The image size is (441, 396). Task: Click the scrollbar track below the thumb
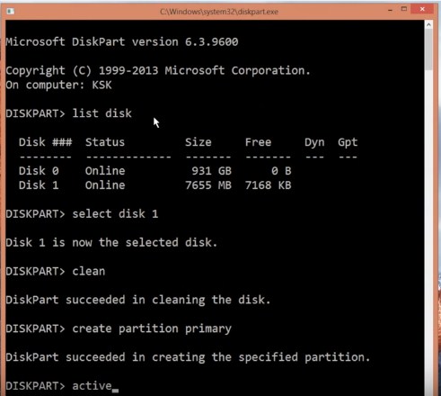coord(428,232)
